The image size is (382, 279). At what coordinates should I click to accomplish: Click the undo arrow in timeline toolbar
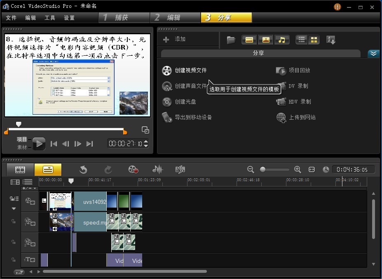(83, 169)
